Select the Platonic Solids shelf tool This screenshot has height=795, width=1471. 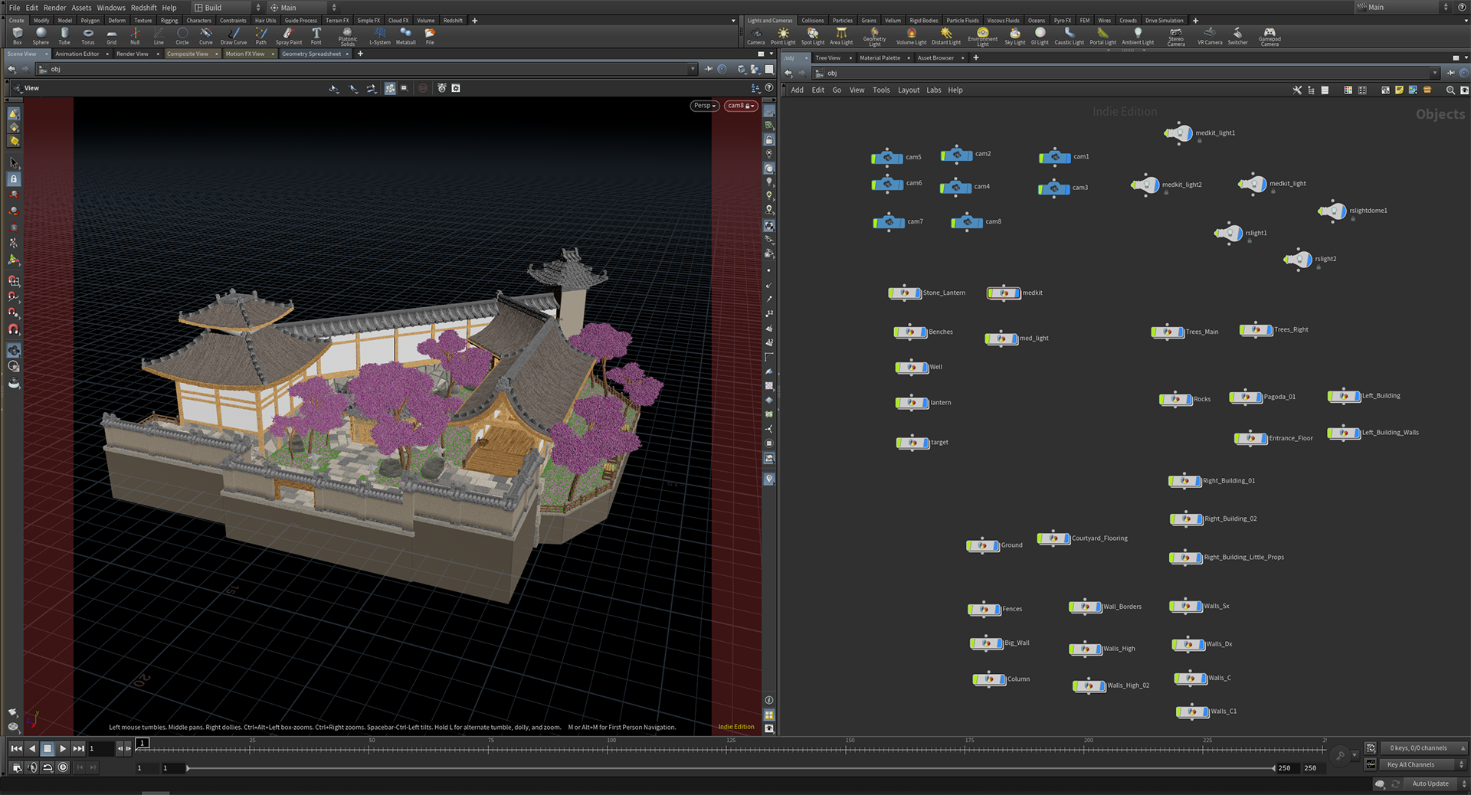[348, 37]
